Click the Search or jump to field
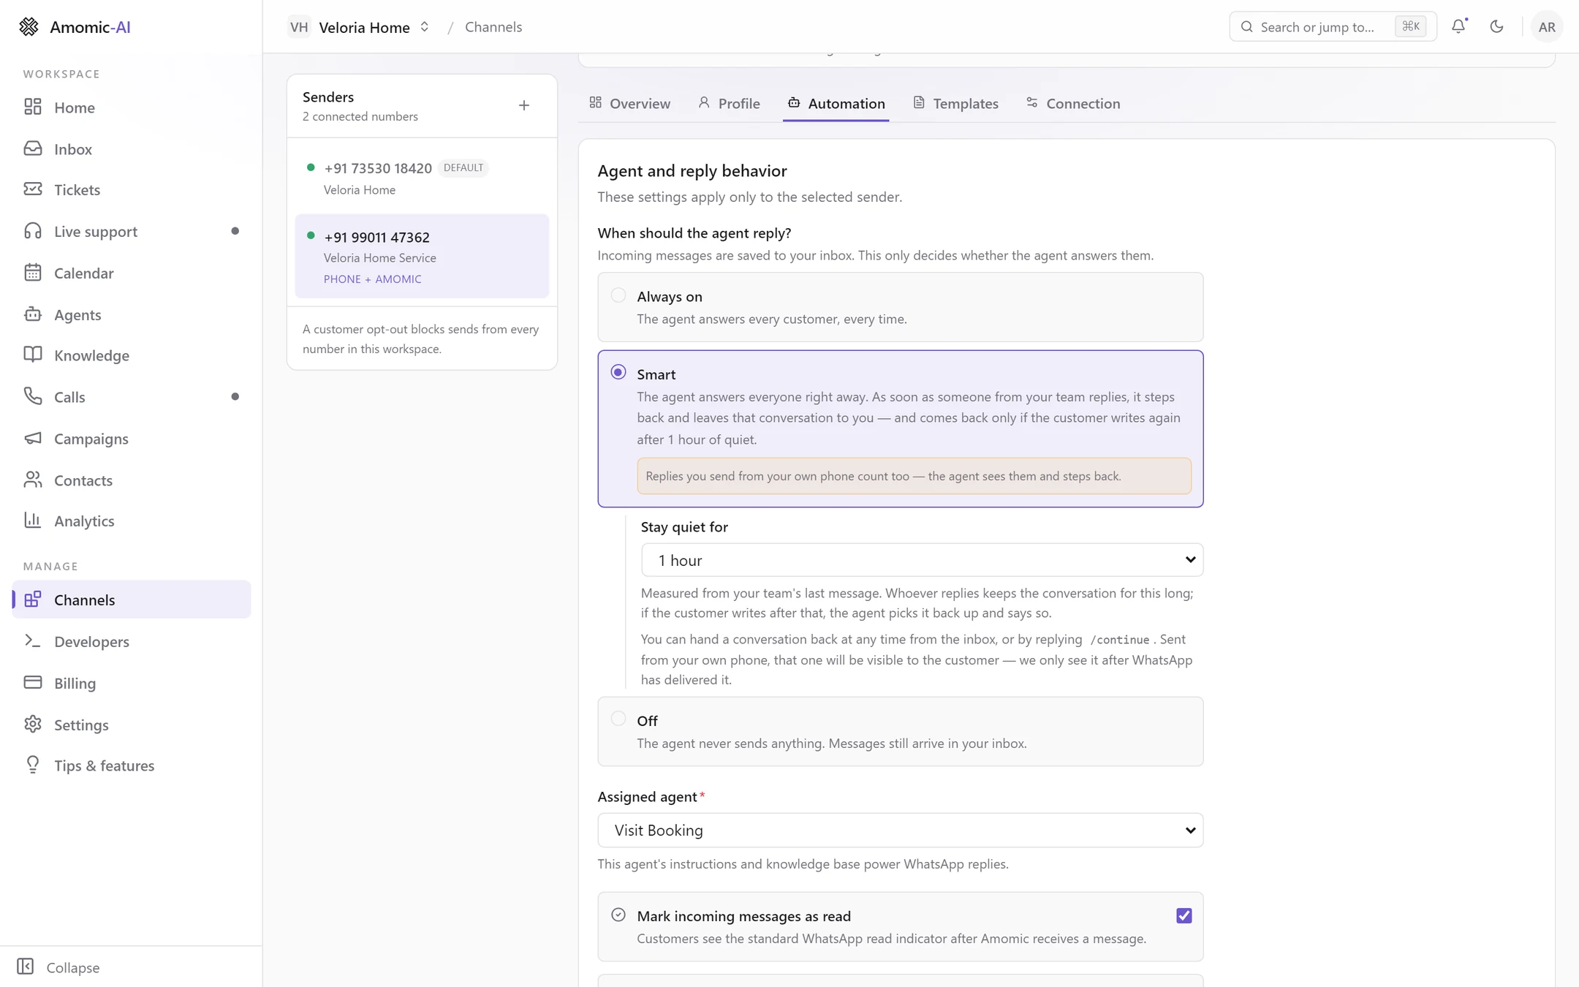This screenshot has width=1579, height=987. click(x=1333, y=27)
